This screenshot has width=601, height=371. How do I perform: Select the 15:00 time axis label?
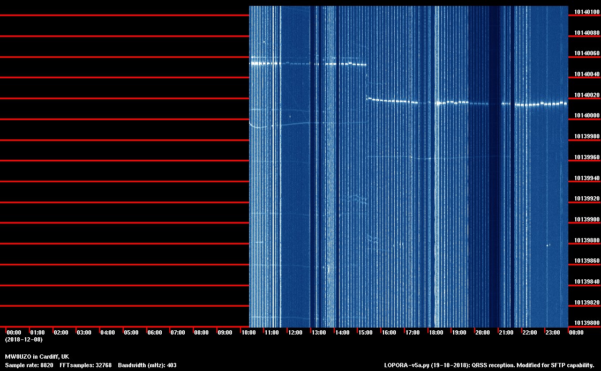(365, 333)
